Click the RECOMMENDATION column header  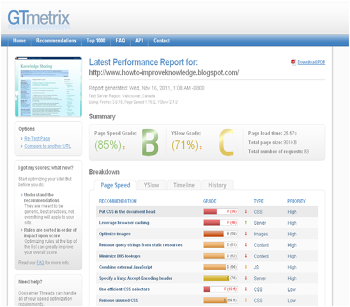[x=118, y=201]
